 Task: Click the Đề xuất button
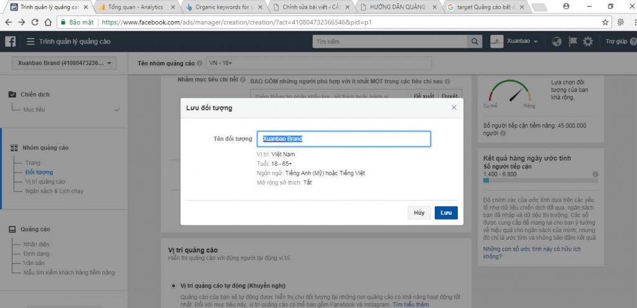click(424, 96)
